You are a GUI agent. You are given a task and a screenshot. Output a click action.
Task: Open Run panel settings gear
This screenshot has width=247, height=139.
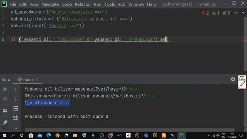233,79
